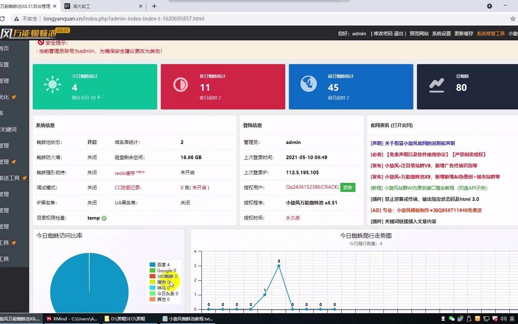Click the volume speaker icon in system tray

point(503,319)
